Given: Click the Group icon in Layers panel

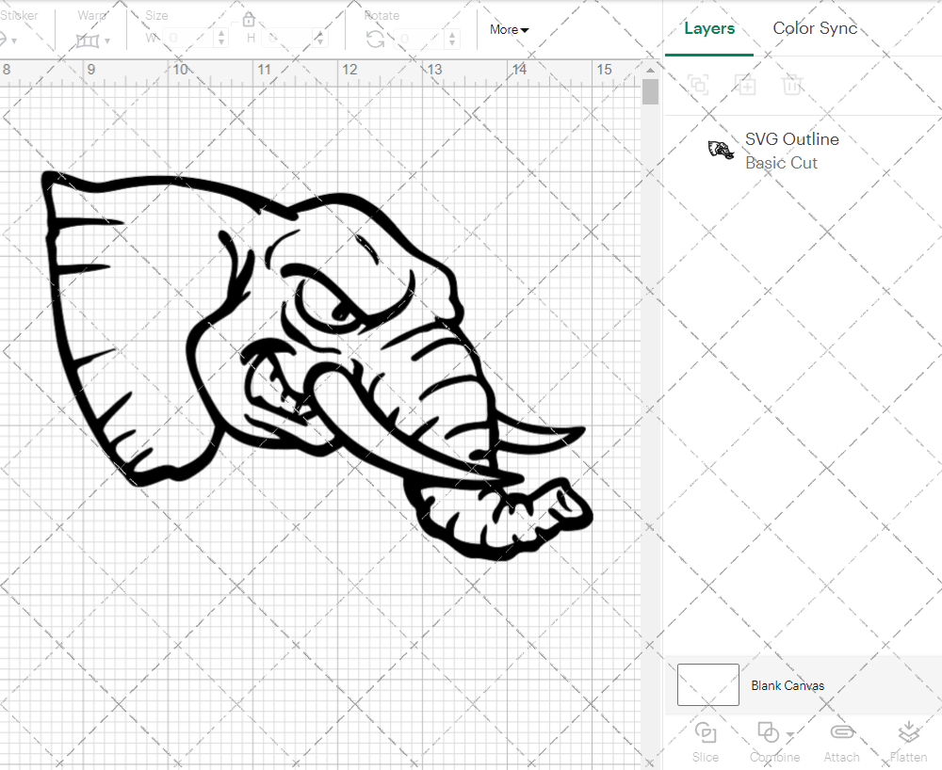Looking at the screenshot, I should 698,85.
